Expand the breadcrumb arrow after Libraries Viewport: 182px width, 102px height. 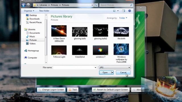(49, 5)
